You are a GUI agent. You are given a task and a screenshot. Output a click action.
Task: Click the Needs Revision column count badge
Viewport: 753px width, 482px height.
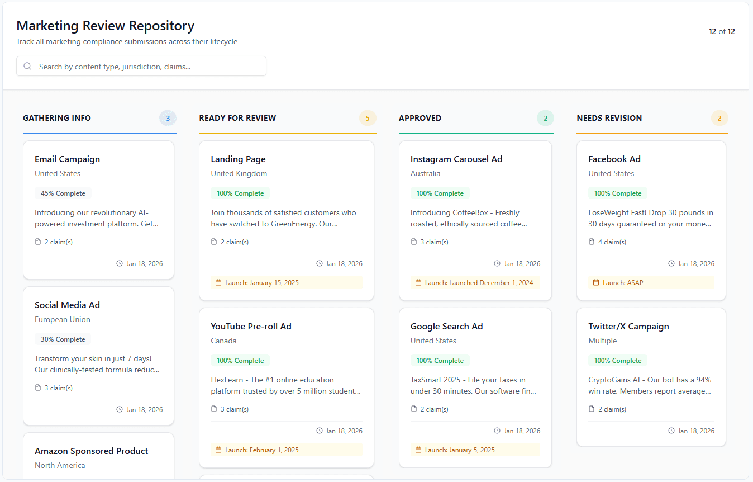719,118
